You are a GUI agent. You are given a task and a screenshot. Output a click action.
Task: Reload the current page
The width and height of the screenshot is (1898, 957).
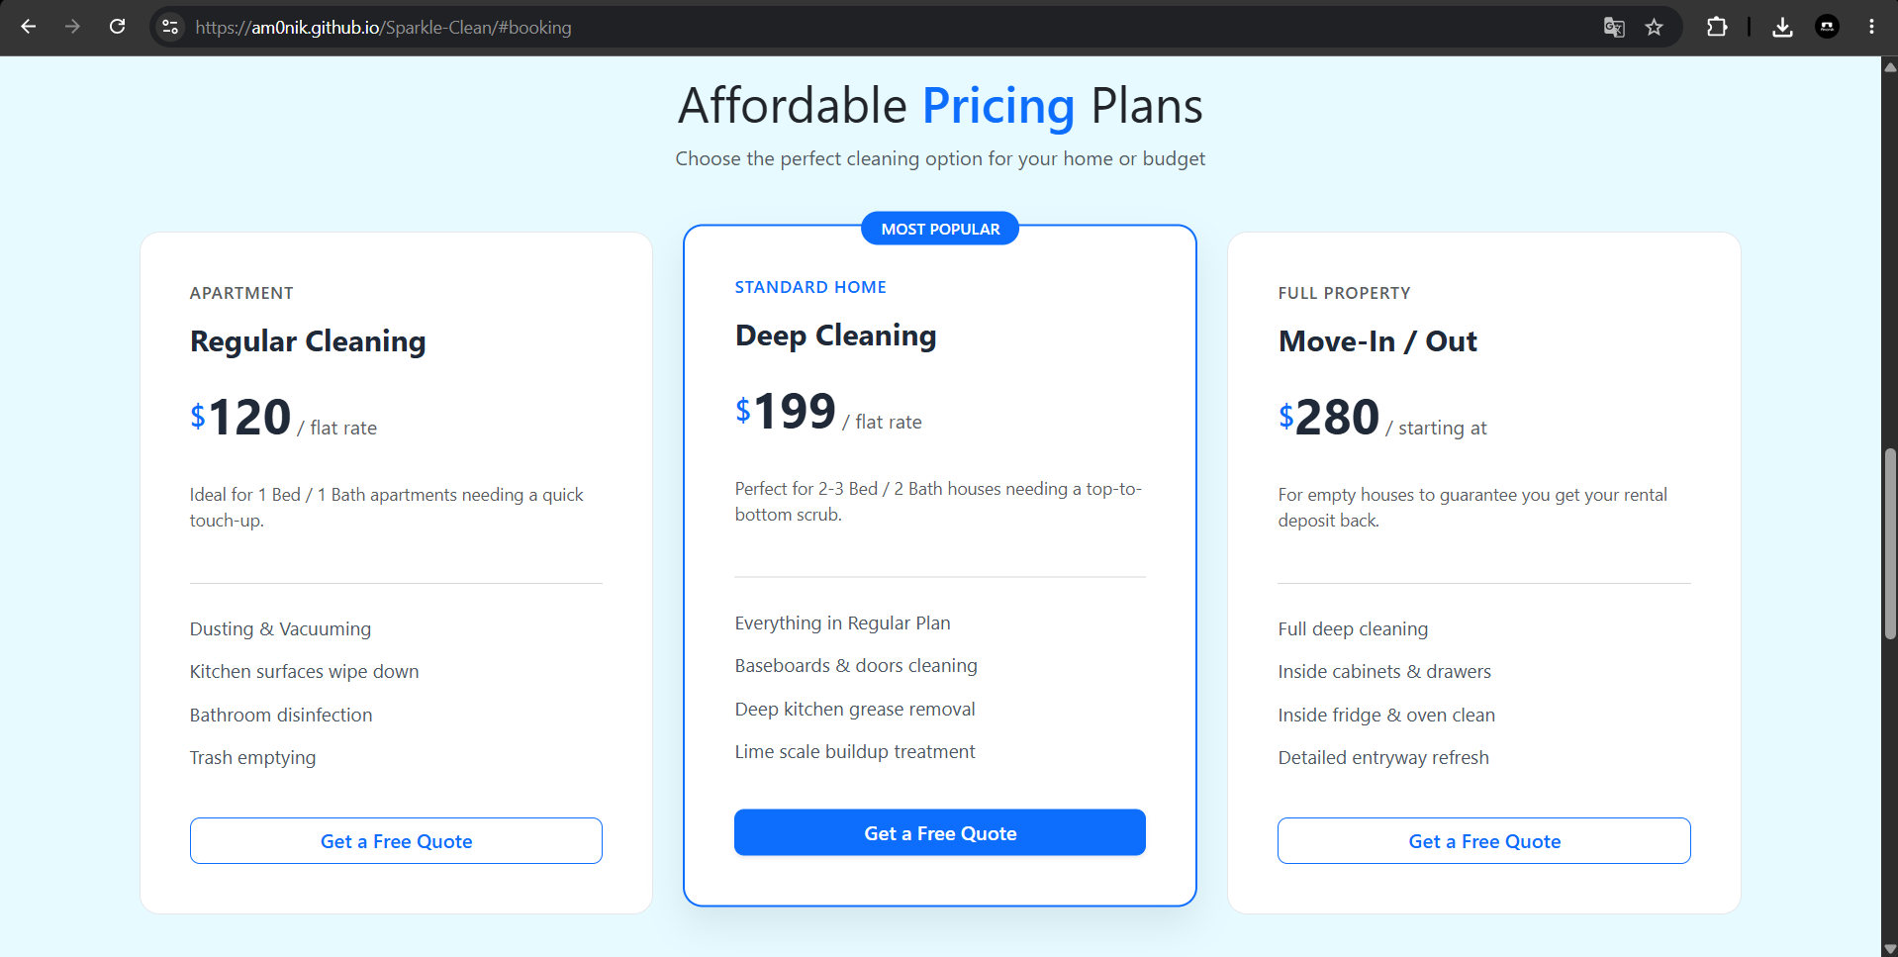(117, 27)
